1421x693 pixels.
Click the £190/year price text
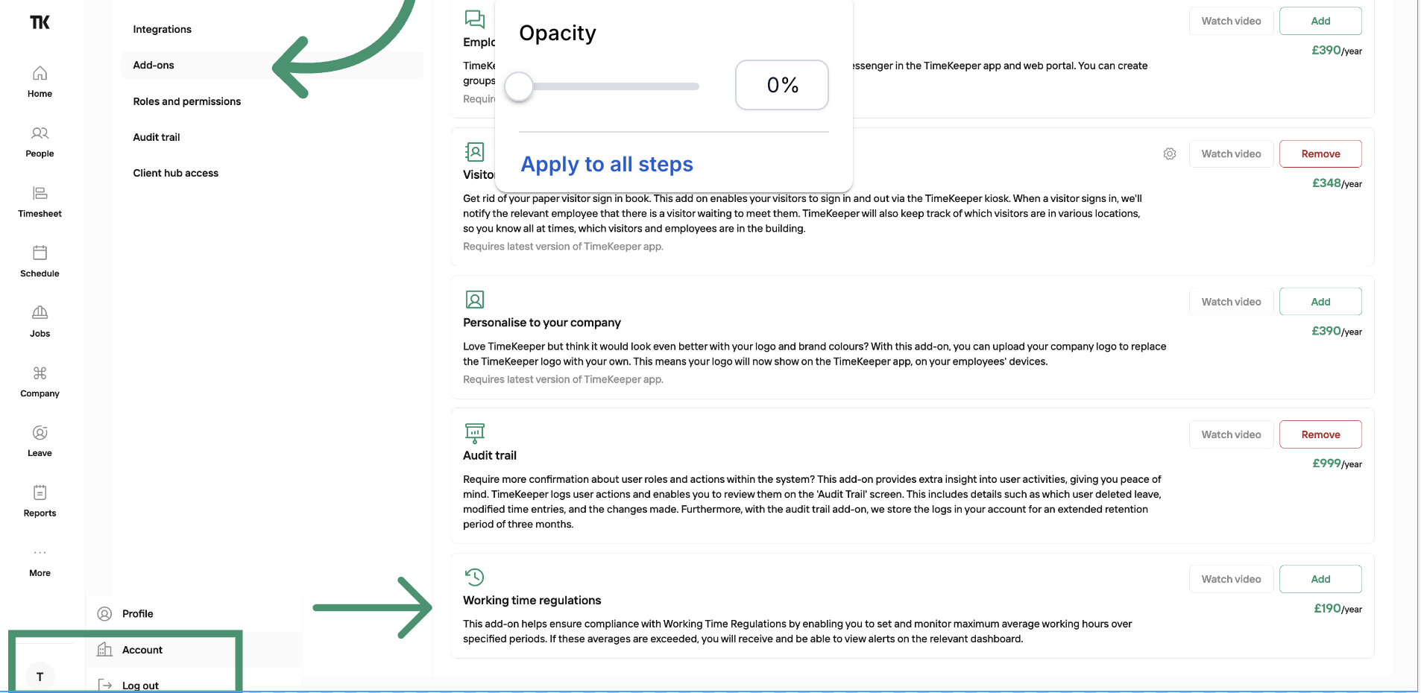pos(1338,609)
